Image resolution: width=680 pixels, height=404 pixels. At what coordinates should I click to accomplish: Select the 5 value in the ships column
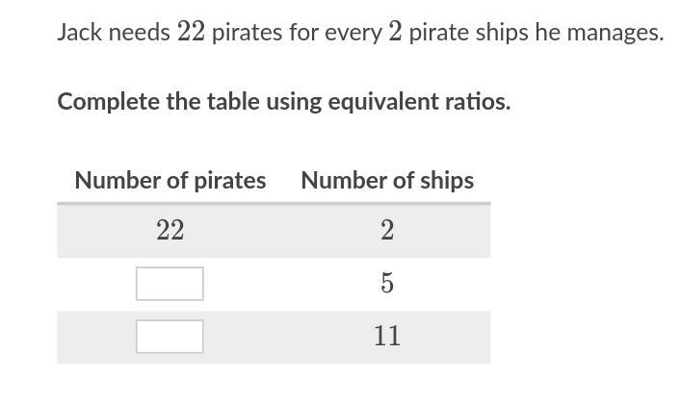(387, 284)
